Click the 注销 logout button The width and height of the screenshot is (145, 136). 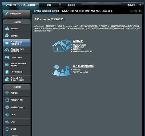(49, 5)
